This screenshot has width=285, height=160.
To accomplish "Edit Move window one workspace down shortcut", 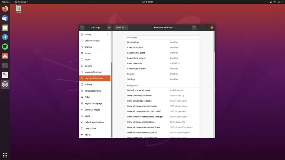I will [x=163, y=127].
